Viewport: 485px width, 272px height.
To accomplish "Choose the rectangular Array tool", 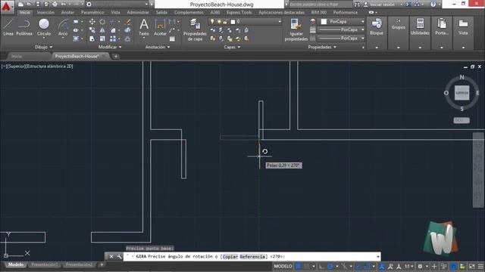I will (113, 39).
